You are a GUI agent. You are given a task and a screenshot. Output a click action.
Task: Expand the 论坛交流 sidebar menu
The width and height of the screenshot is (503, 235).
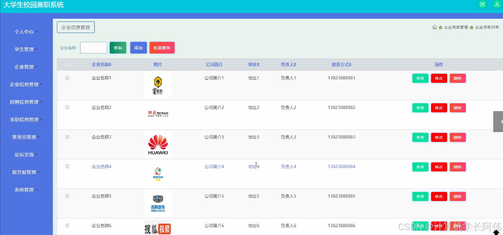(26, 155)
